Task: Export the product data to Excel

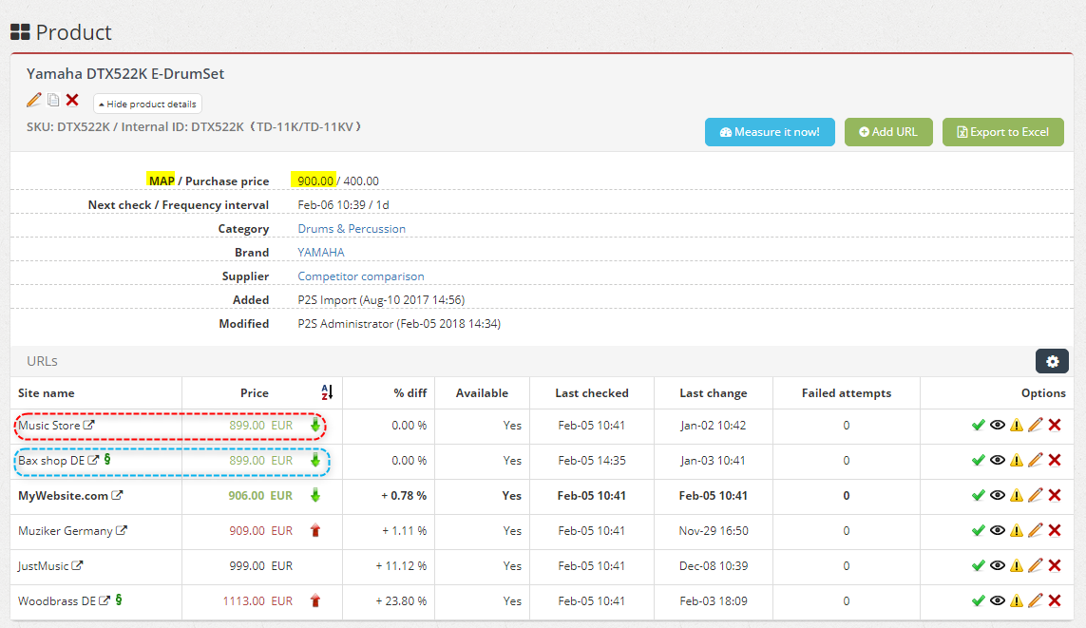Action: coord(1003,132)
